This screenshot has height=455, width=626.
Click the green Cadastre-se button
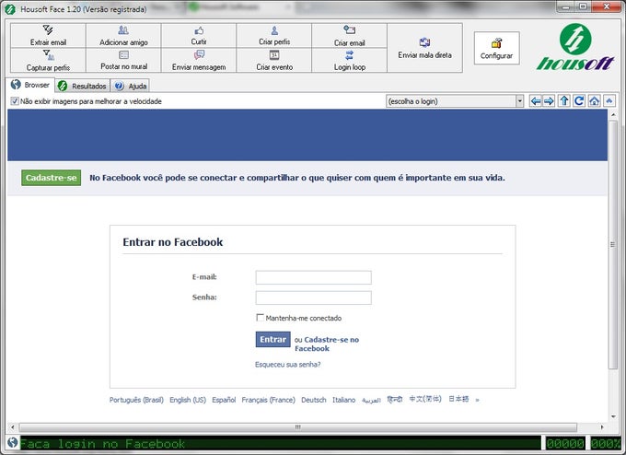[52, 178]
